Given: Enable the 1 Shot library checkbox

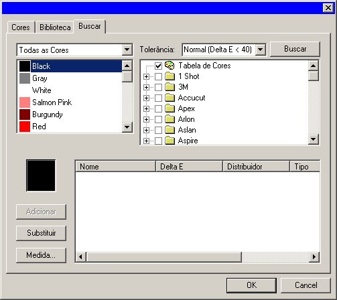Looking at the screenshot, I should click(158, 76).
